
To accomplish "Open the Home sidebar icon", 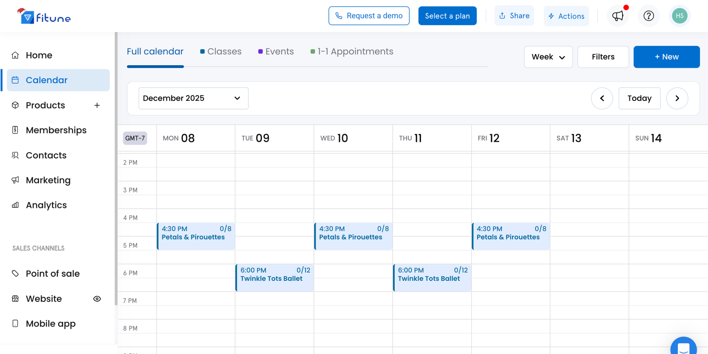I will coord(15,55).
